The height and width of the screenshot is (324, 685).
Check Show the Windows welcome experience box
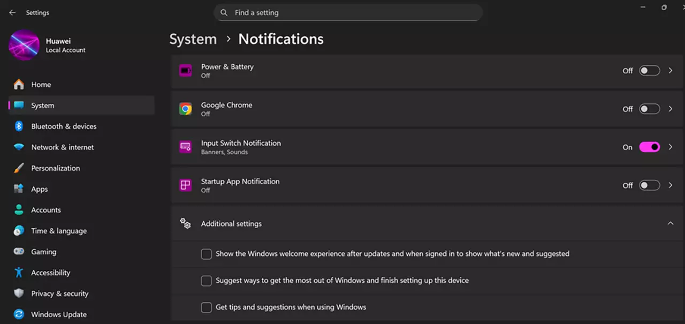point(207,254)
